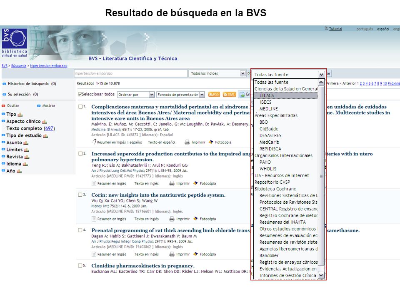This screenshot has height=300, width=400.
Task: Click the Mostrar blue icon
Action: click(39, 105)
